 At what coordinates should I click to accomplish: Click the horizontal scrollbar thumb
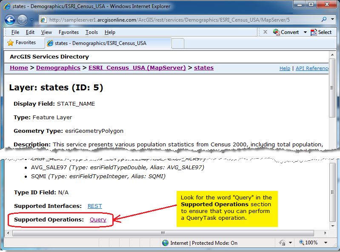tap(163, 233)
